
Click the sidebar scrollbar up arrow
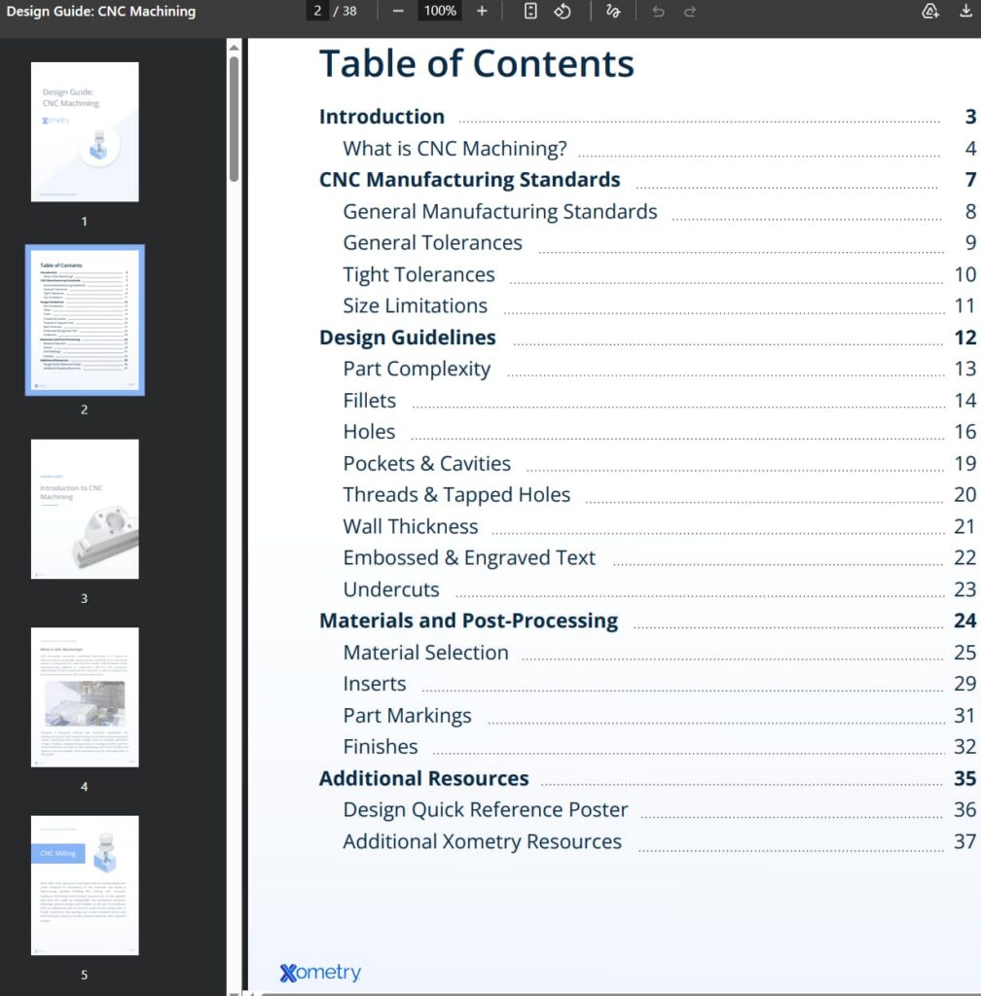click(x=234, y=48)
